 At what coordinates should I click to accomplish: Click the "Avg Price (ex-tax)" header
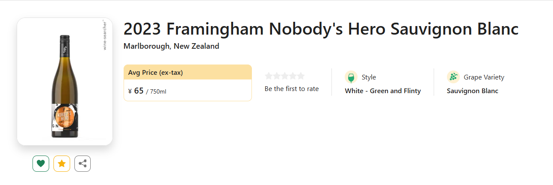[156, 73]
